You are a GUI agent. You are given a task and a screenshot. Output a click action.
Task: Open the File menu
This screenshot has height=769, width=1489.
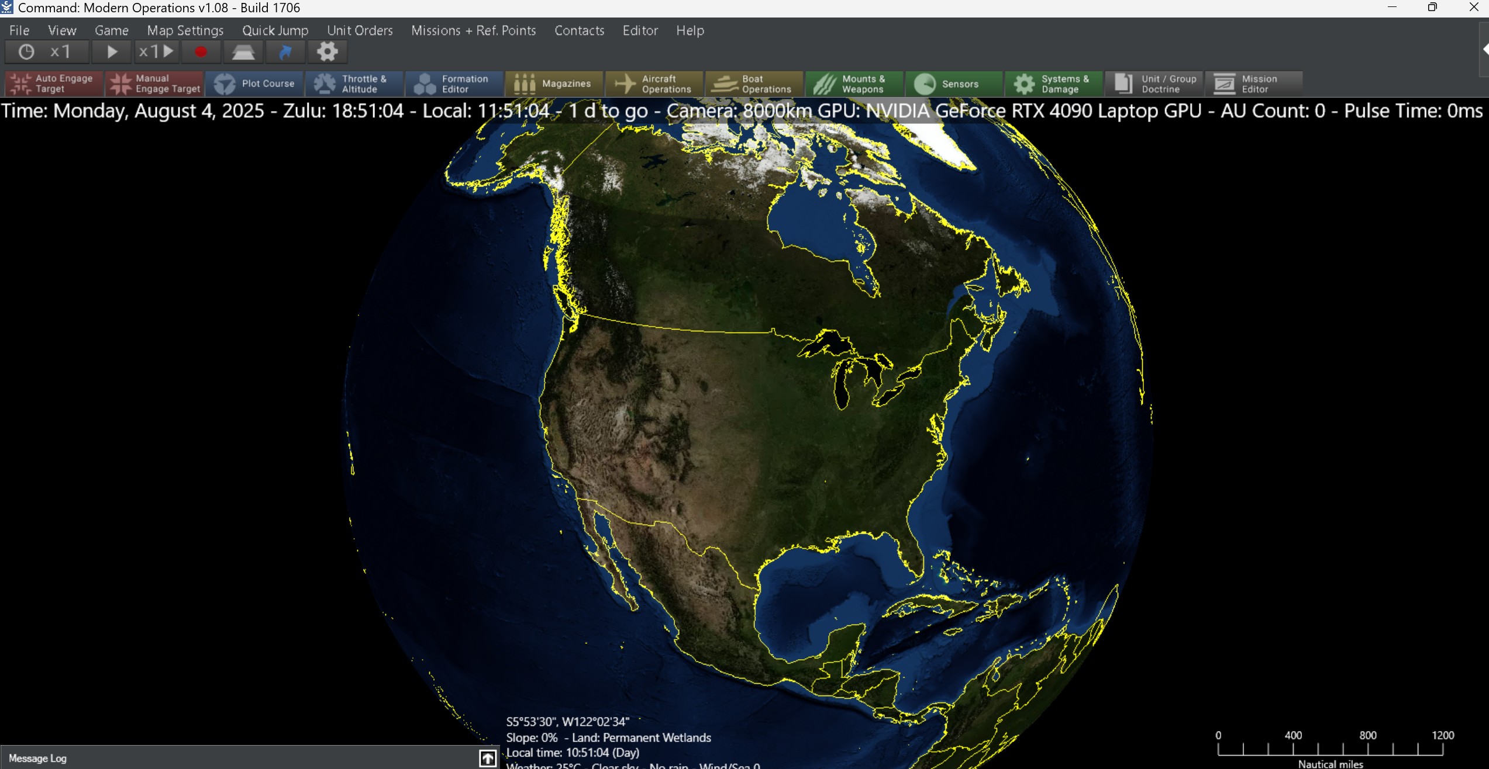coord(19,30)
